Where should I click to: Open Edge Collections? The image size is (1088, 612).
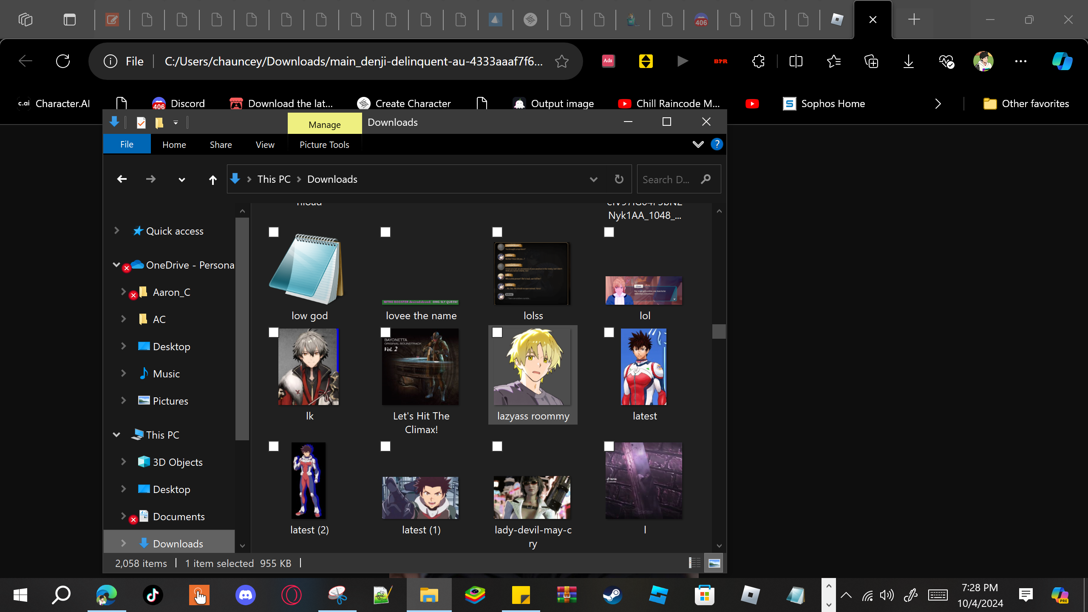871,61
